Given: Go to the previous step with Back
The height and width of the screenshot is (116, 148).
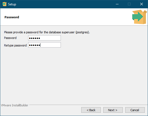Looking at the screenshot, I should (91, 110).
